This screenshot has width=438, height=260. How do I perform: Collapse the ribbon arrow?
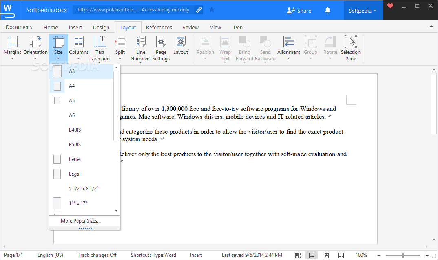click(x=431, y=26)
